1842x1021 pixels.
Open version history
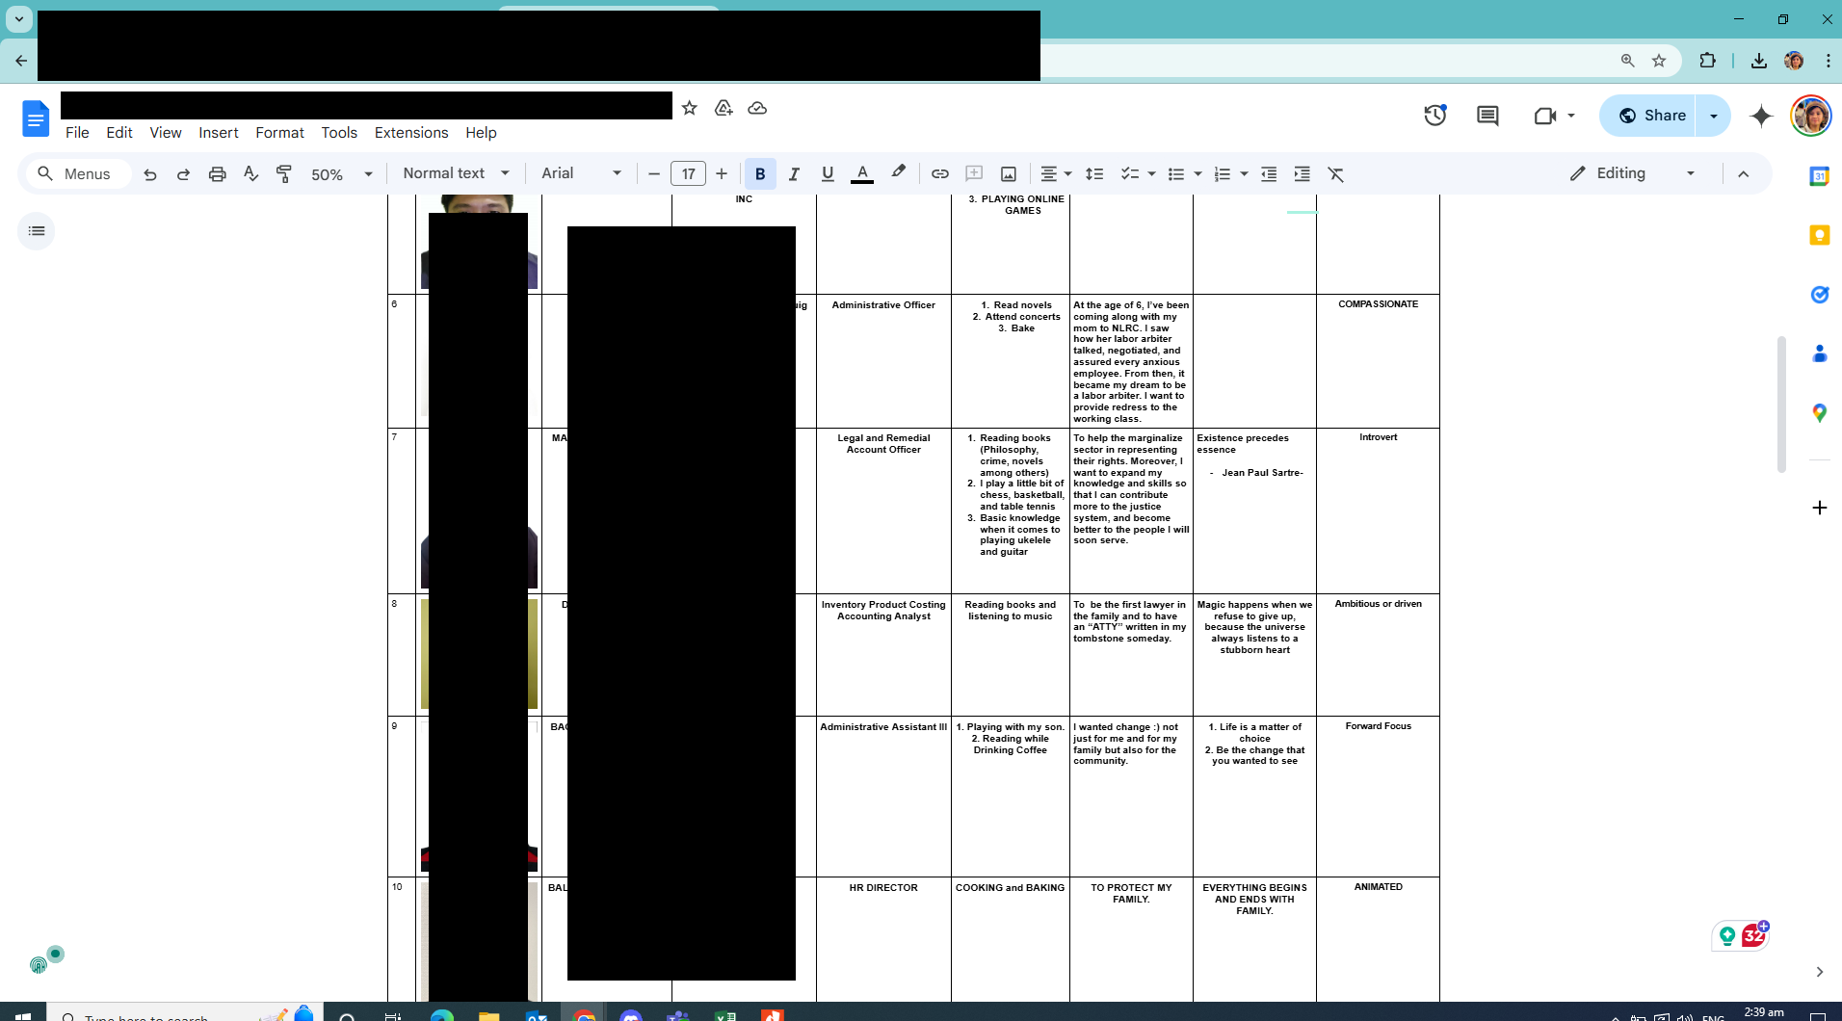pyautogui.click(x=1435, y=116)
